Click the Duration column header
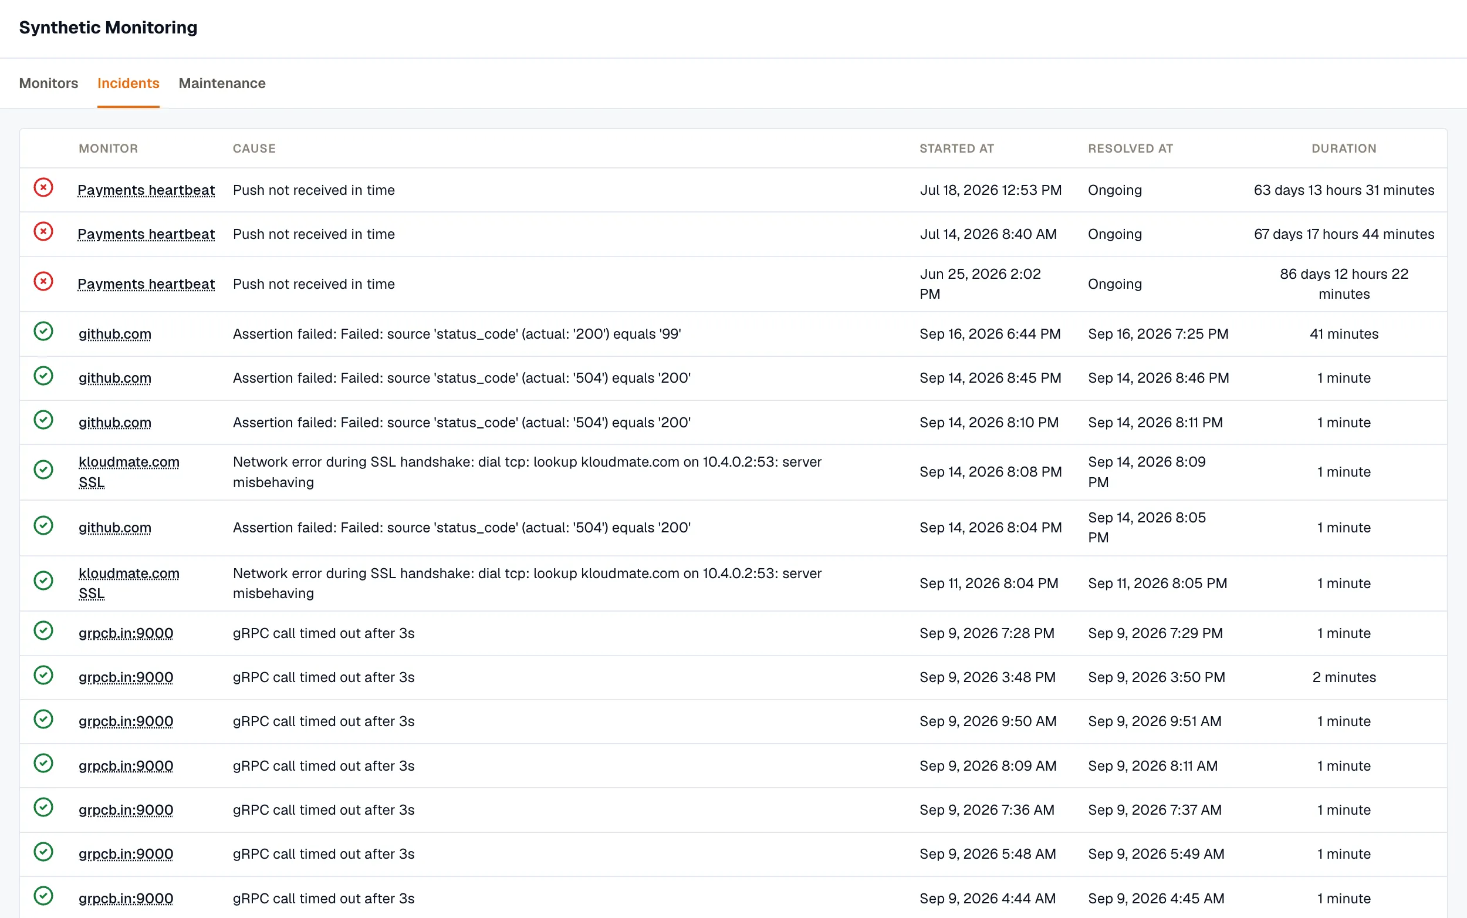The image size is (1467, 918). point(1344,148)
